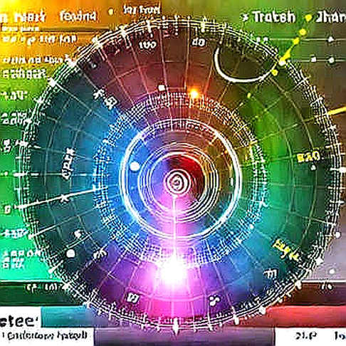Screen dimensions: 346x346
Task: Click the white square icon on bottom rim
Action: pos(130,298)
